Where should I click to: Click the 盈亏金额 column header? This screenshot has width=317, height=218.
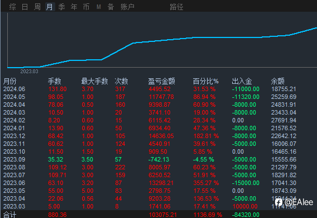tap(161, 81)
